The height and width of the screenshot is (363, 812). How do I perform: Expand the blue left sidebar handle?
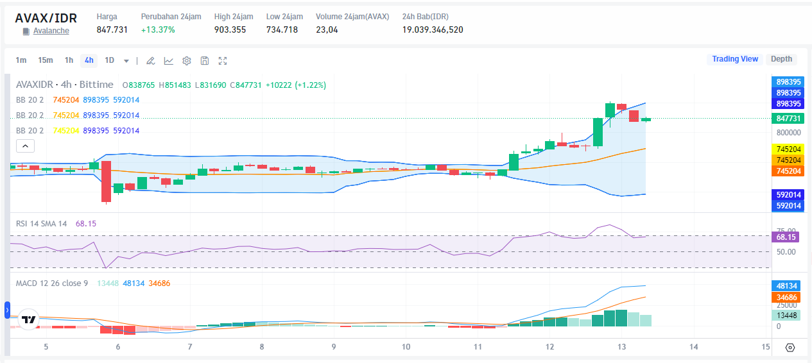(x=7, y=310)
